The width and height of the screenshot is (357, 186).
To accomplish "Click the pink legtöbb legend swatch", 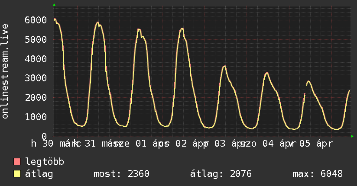I will point(17,161).
